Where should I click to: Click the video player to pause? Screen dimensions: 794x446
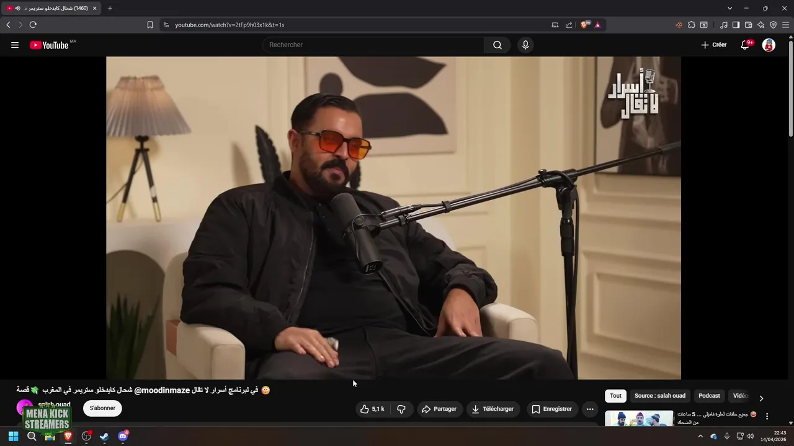point(393,217)
